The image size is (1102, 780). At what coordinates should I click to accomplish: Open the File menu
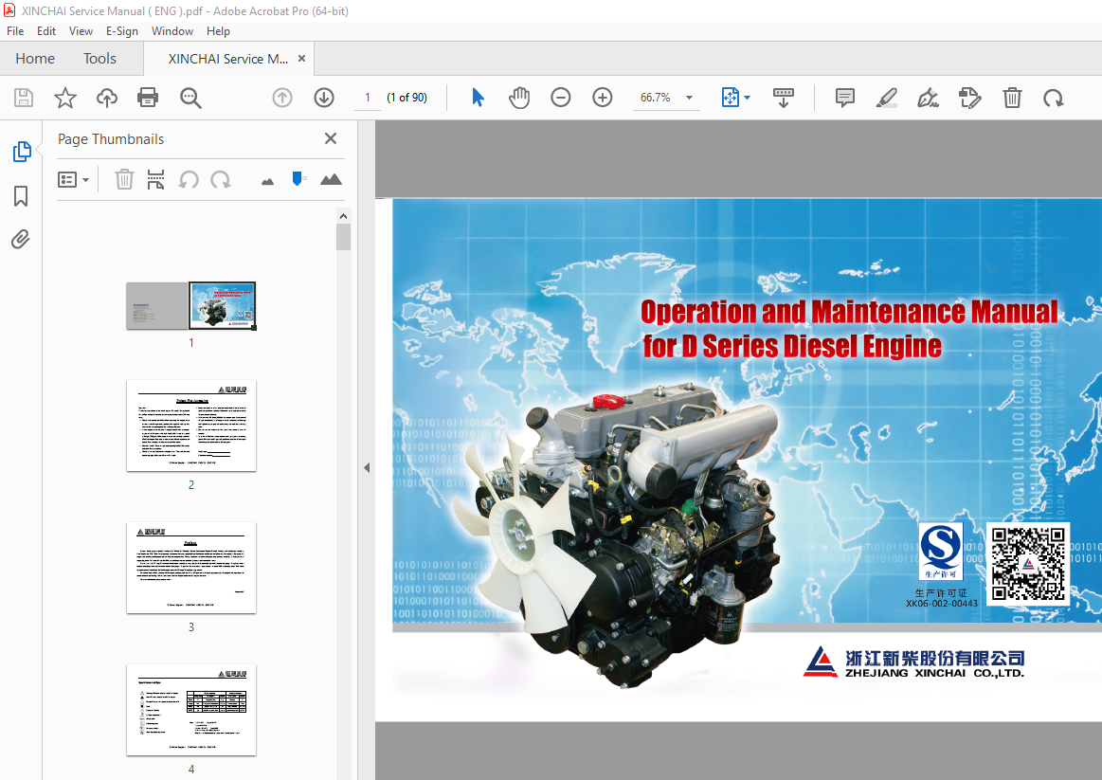tap(15, 31)
